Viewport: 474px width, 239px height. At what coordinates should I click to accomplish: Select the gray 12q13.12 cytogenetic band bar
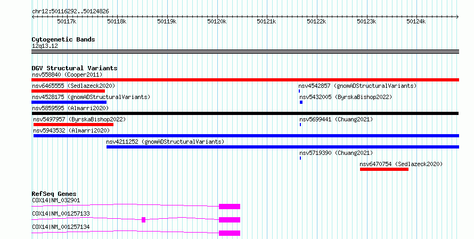(x=245, y=52)
